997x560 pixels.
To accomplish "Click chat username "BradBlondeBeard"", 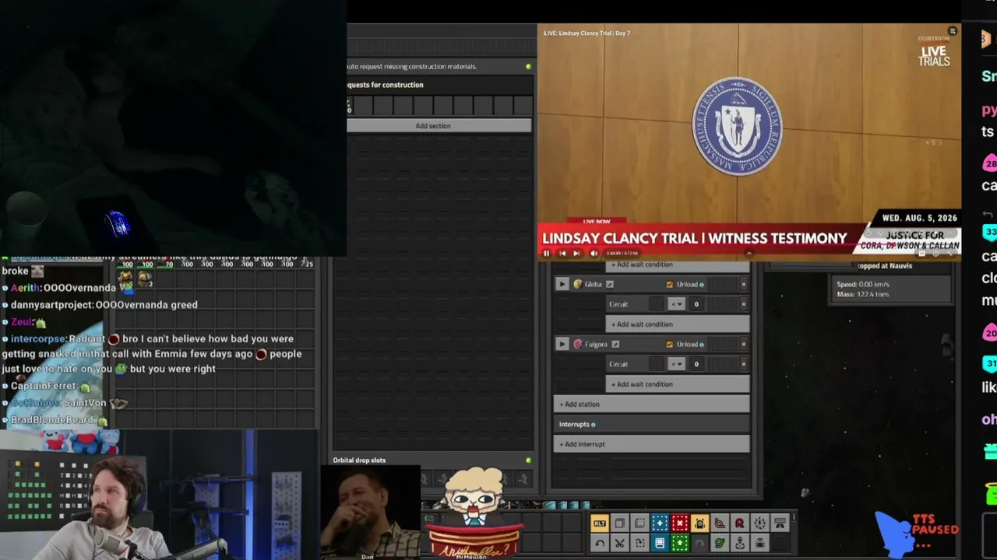I will pos(52,420).
